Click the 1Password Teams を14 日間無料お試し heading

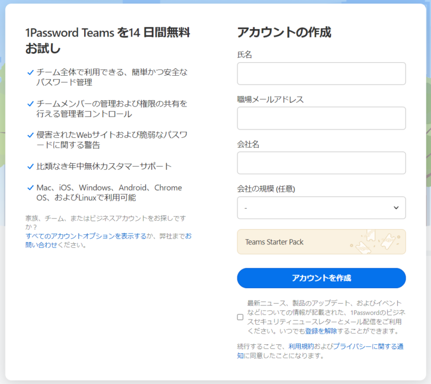[x=108, y=40]
